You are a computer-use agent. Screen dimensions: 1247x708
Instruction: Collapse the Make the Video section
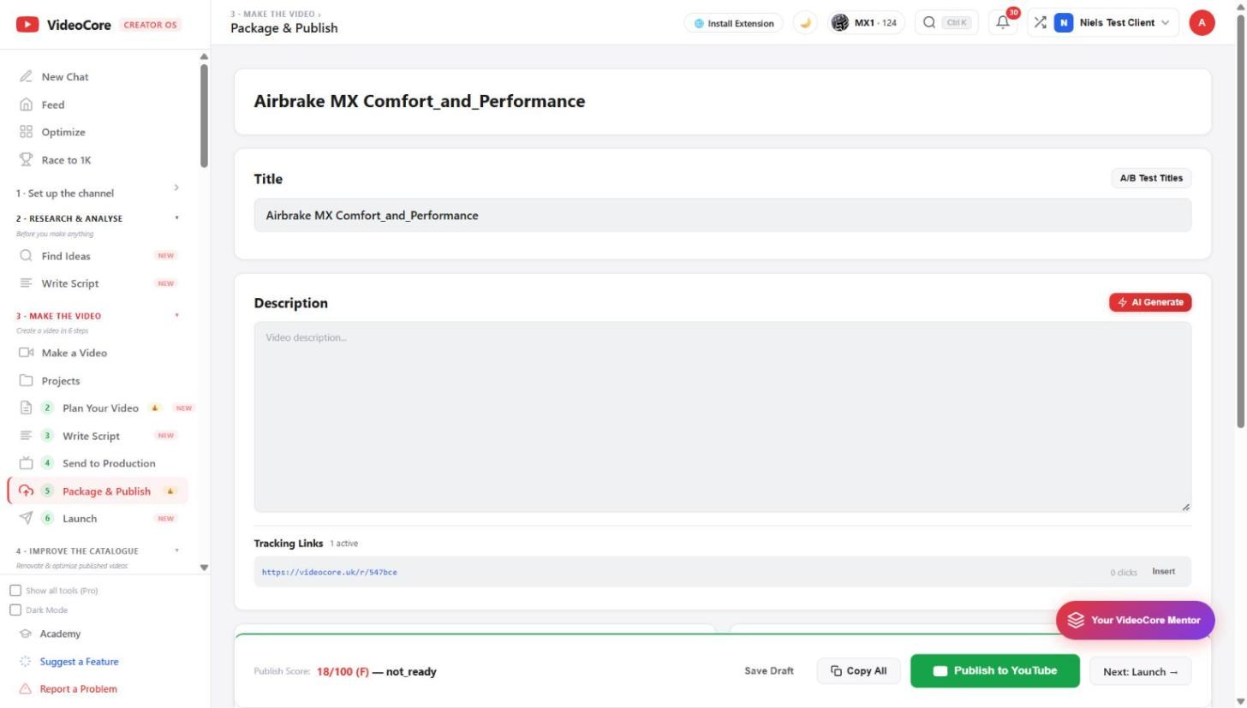98,316
